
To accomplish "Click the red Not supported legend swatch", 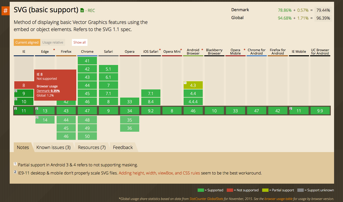I will (230, 190).
